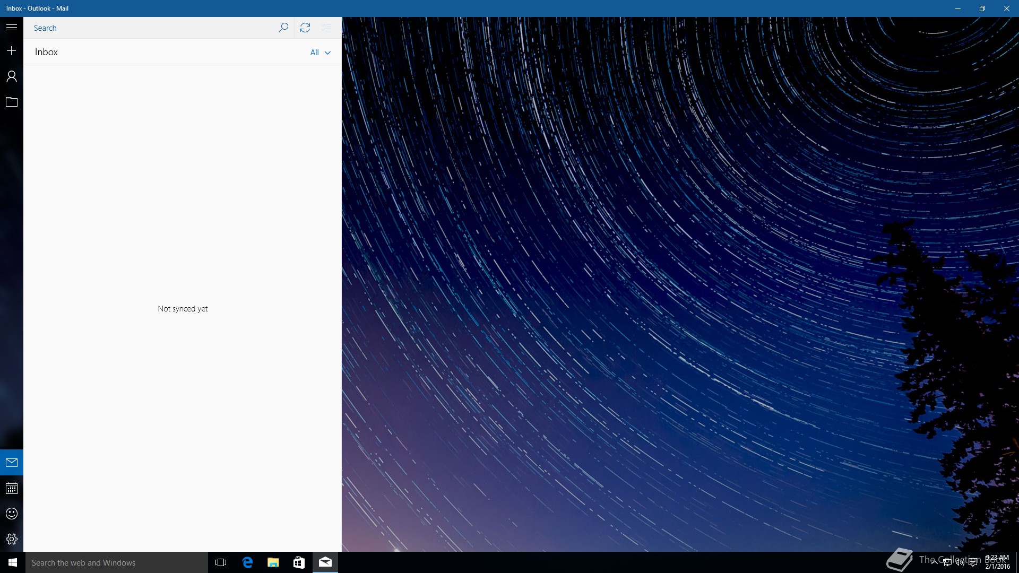Click the Inbox folder heading
The height and width of the screenshot is (573, 1019).
point(47,52)
